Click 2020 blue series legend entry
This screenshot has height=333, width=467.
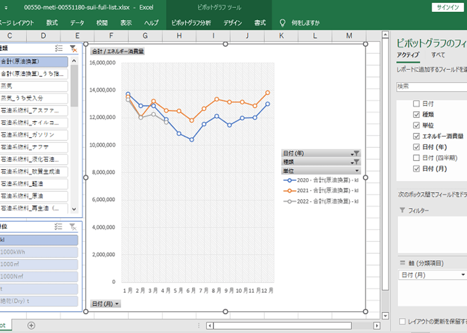pos(321,180)
